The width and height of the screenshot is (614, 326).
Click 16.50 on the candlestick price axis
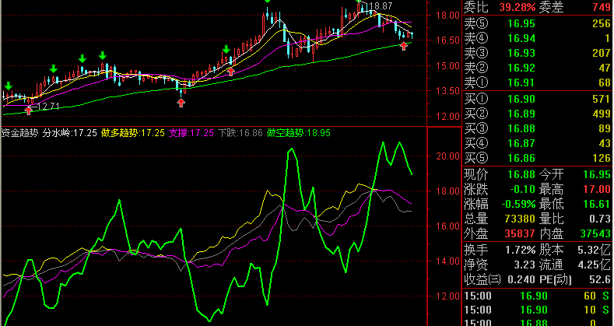[x=448, y=40]
